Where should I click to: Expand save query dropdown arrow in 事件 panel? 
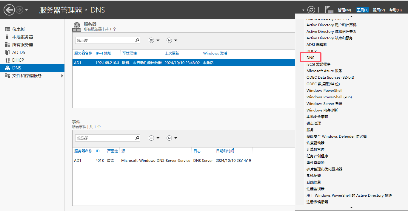176,138
